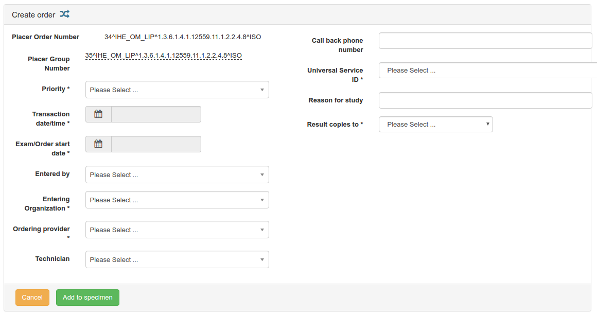
Task: Click the shuffle icon beside Create order
Action: click(64, 14)
